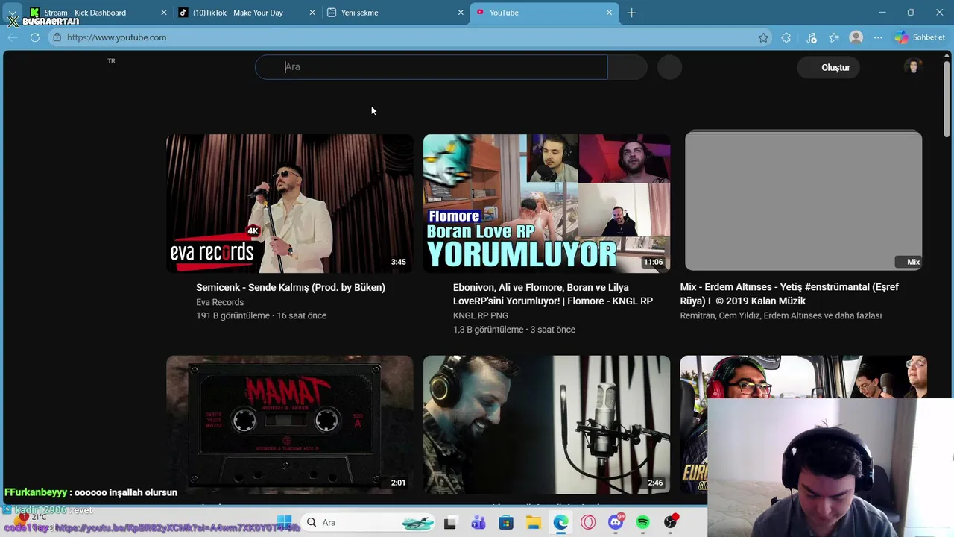Click the Windows Start button
Screen dimensions: 954x537
point(284,522)
